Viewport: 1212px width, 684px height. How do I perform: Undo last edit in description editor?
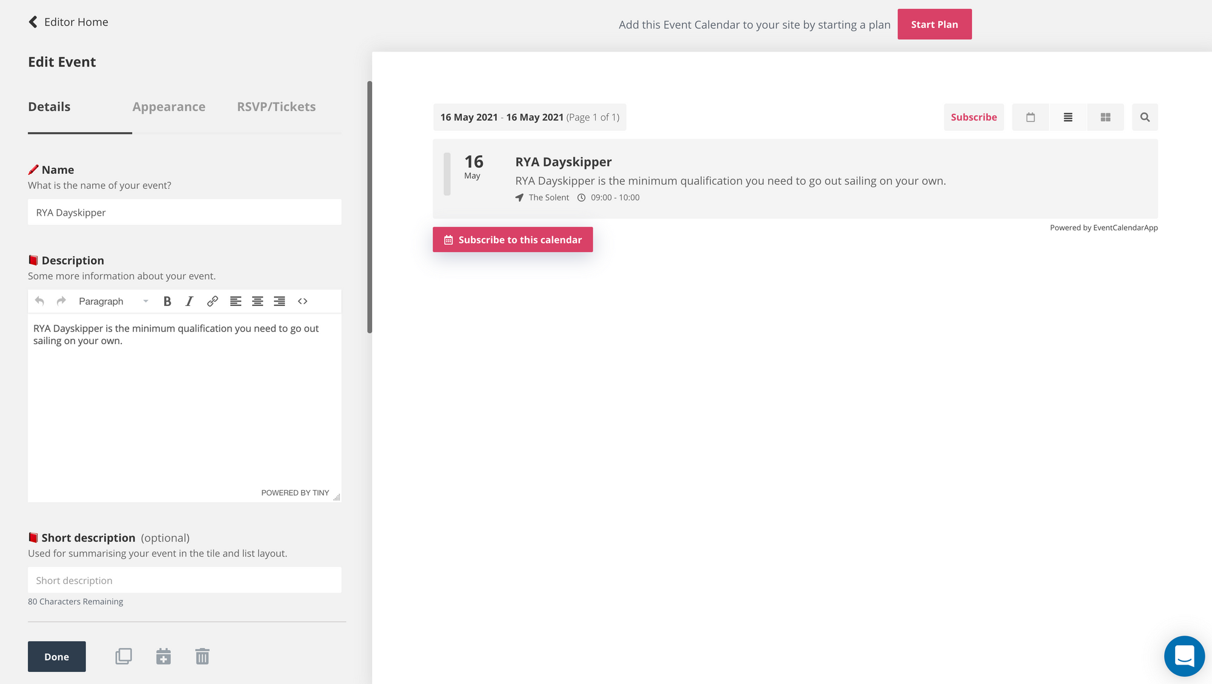(x=39, y=301)
